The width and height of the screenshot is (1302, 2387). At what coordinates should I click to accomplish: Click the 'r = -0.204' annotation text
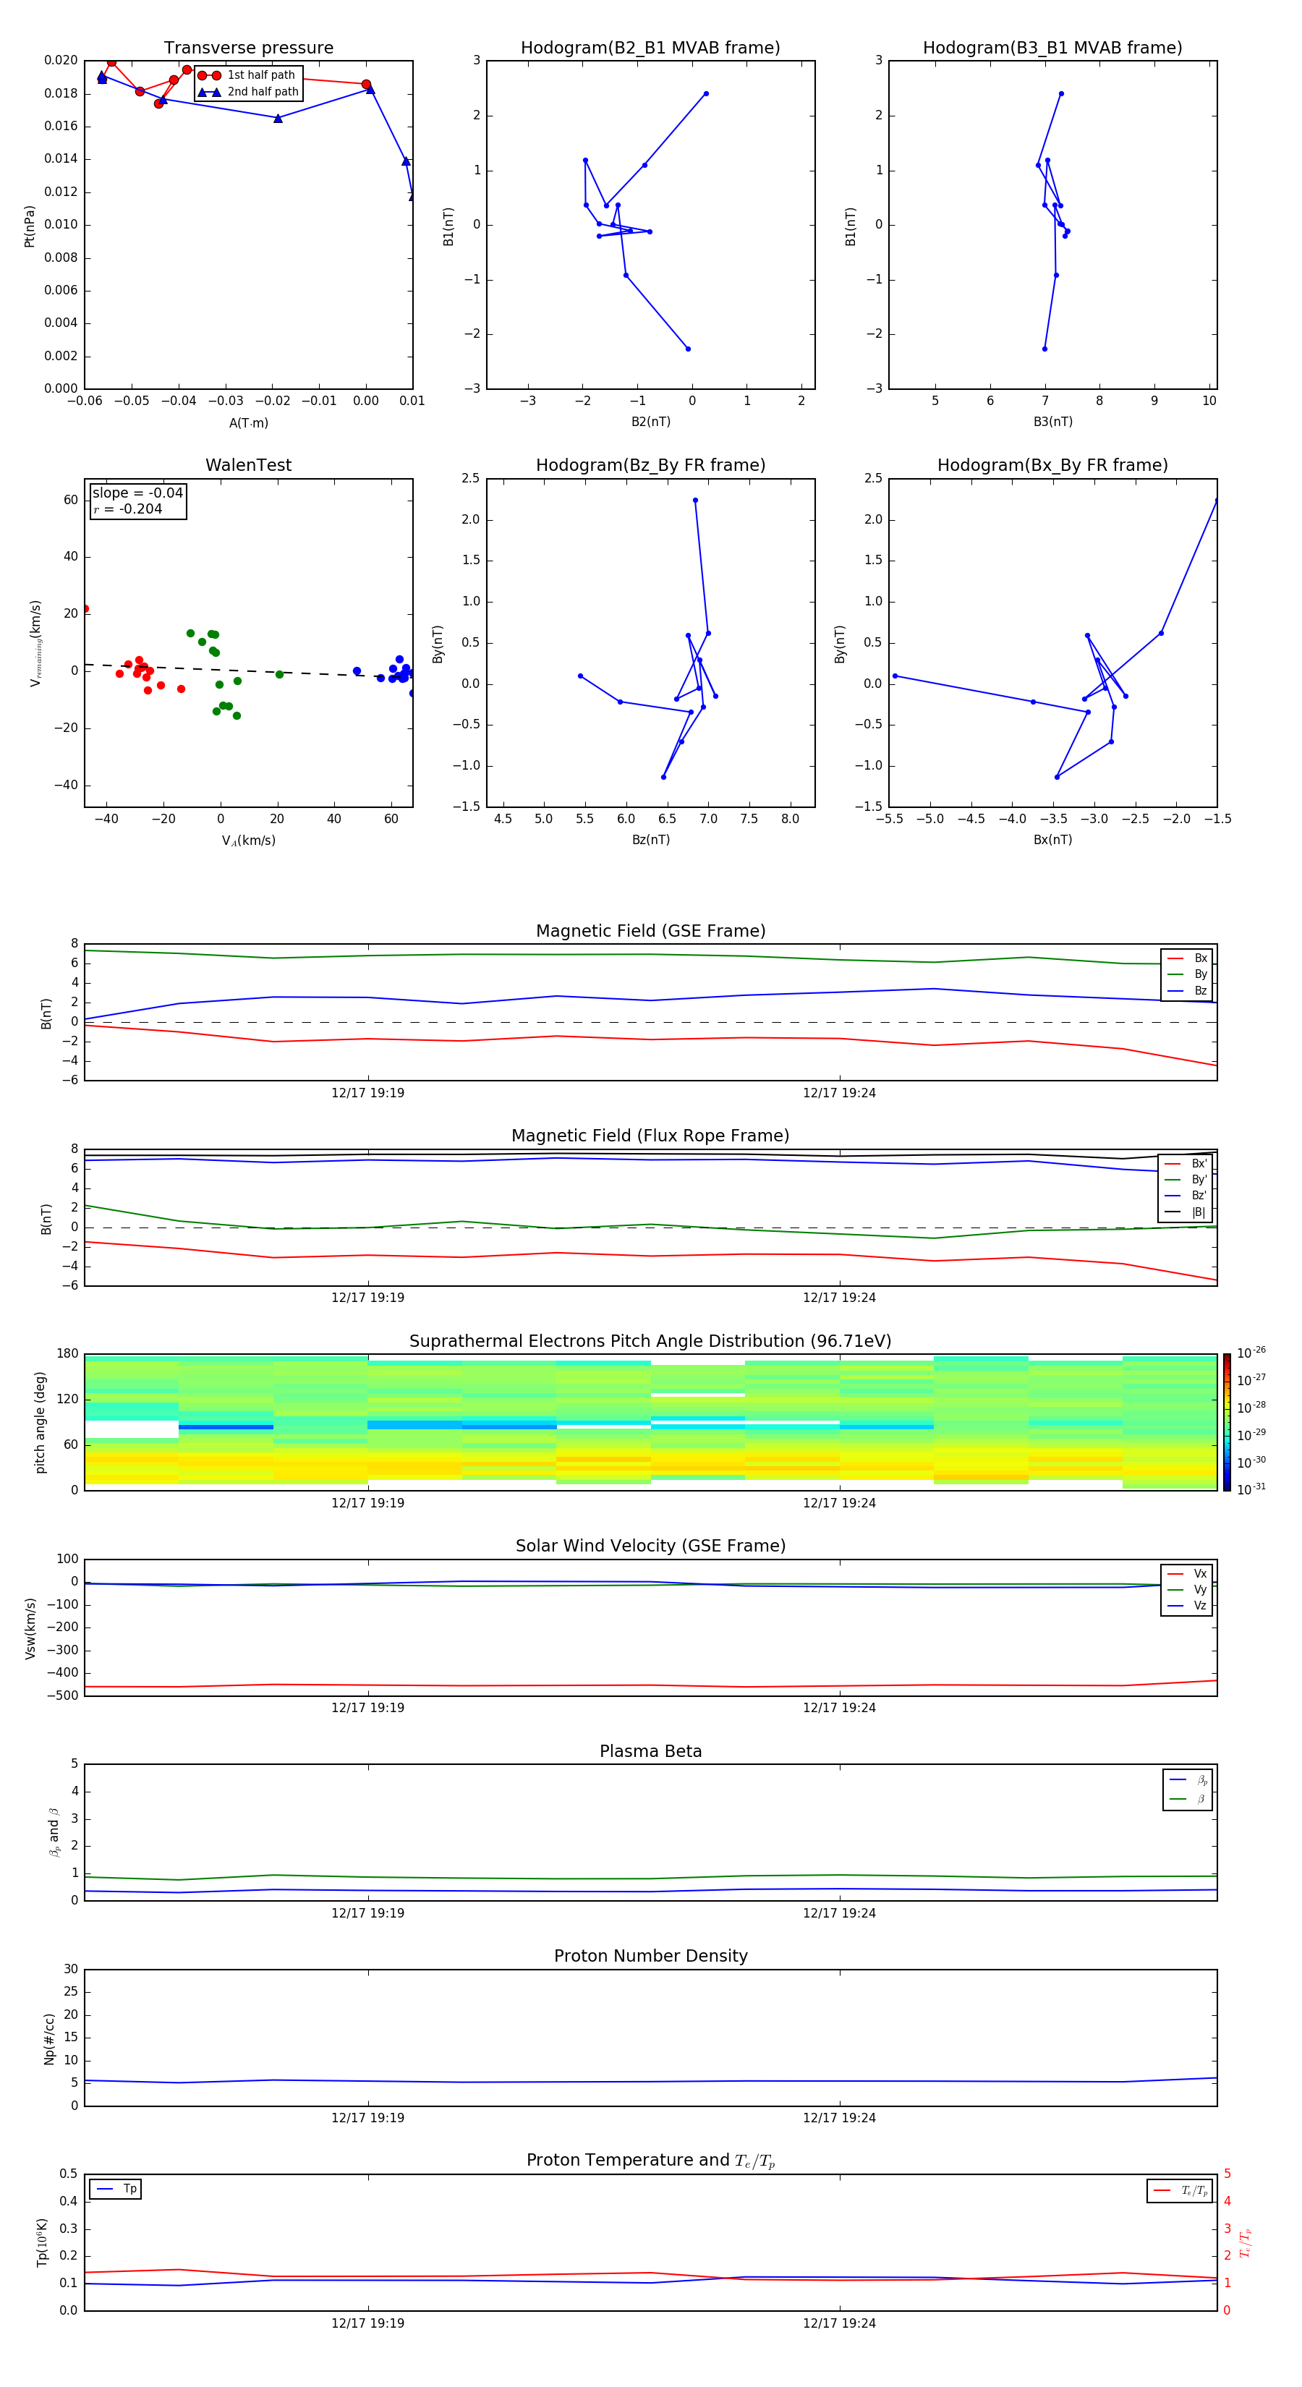coord(128,509)
